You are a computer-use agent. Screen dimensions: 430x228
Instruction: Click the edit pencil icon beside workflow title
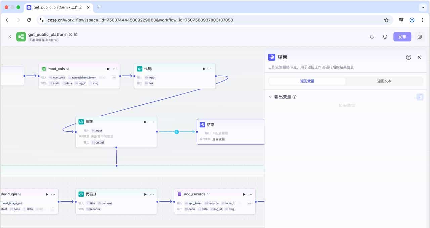coord(76,34)
